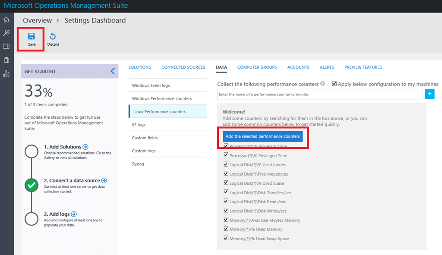Click the Welcome! heading text
This screenshot has height=255, width=442.
point(234,112)
